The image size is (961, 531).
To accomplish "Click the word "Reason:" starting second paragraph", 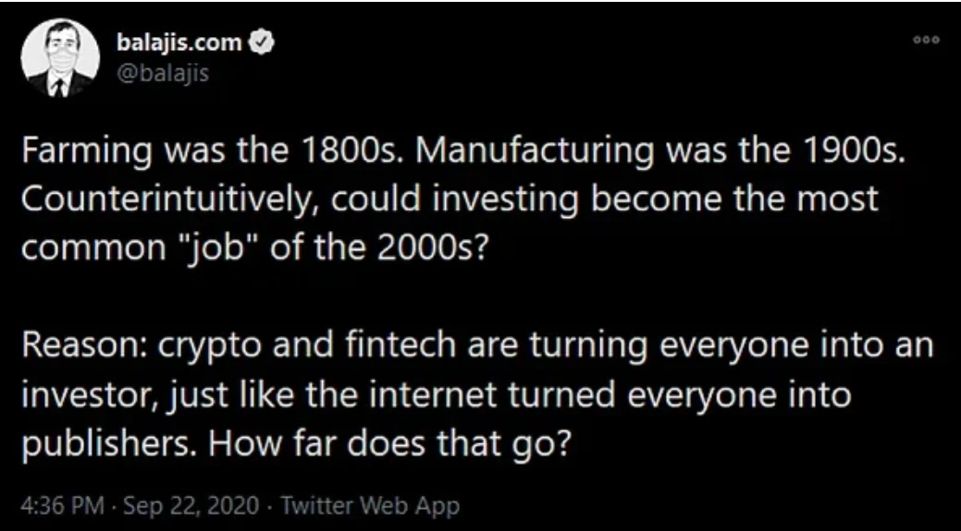I will [x=84, y=346].
